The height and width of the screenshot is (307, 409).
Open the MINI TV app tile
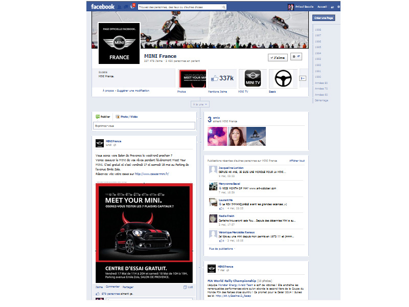pyautogui.click(x=253, y=78)
